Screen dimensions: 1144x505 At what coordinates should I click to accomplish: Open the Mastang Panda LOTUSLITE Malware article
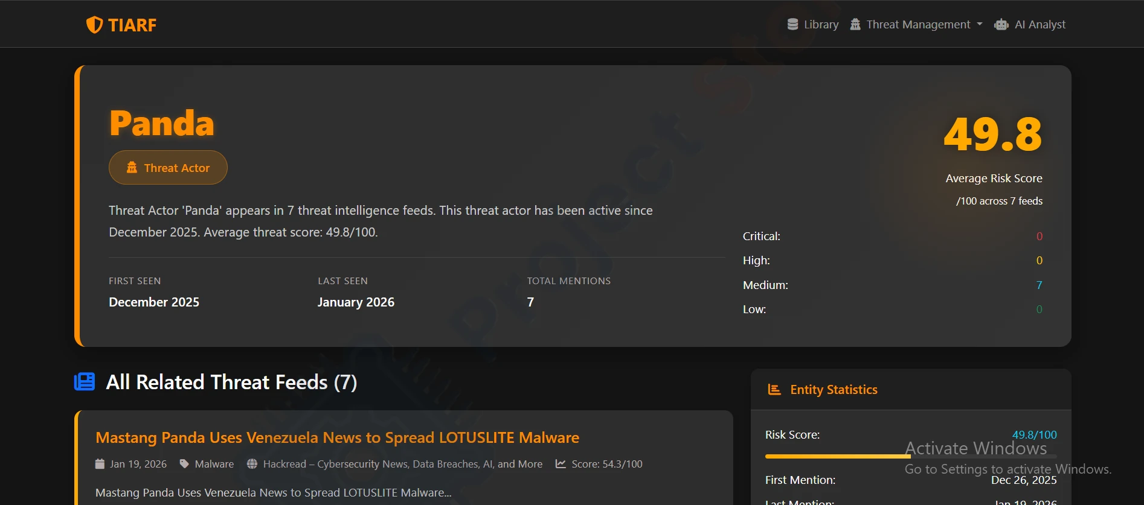pos(337,437)
